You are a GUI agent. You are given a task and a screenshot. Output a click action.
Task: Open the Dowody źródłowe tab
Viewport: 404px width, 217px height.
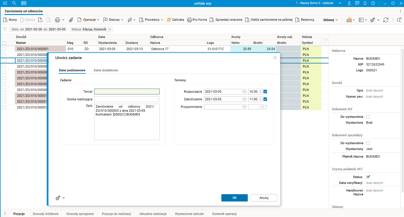point(45,214)
